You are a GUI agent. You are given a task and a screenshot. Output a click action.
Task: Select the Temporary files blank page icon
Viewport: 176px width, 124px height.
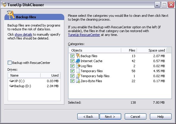click(x=78, y=71)
